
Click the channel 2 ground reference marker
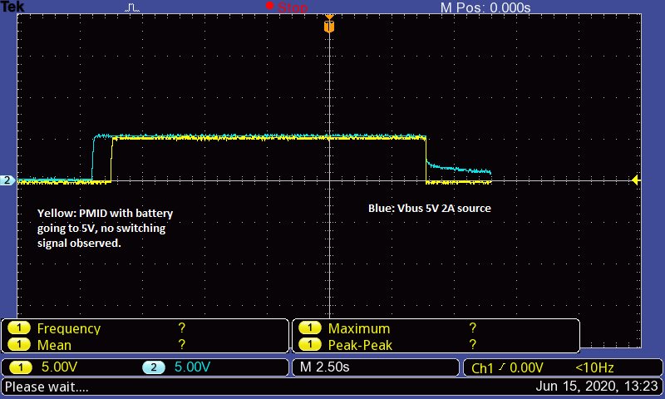[7, 180]
